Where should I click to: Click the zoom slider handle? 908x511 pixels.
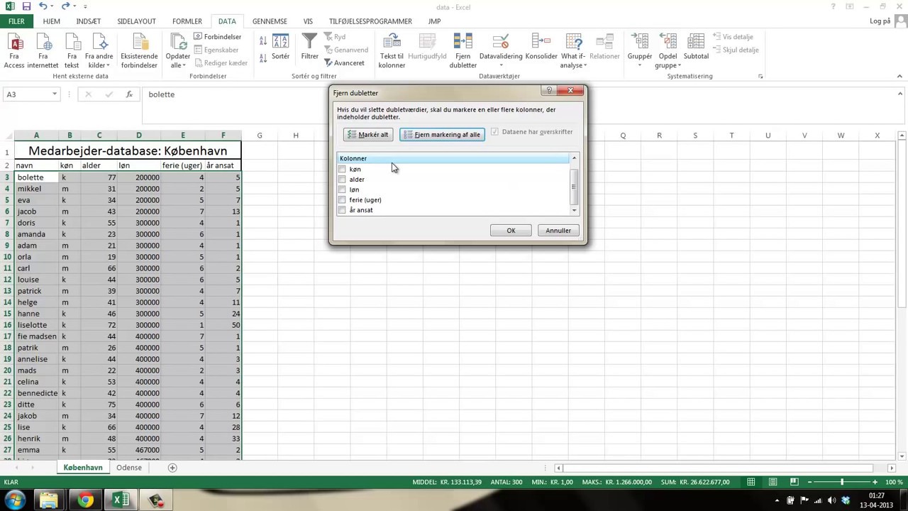[842, 482]
